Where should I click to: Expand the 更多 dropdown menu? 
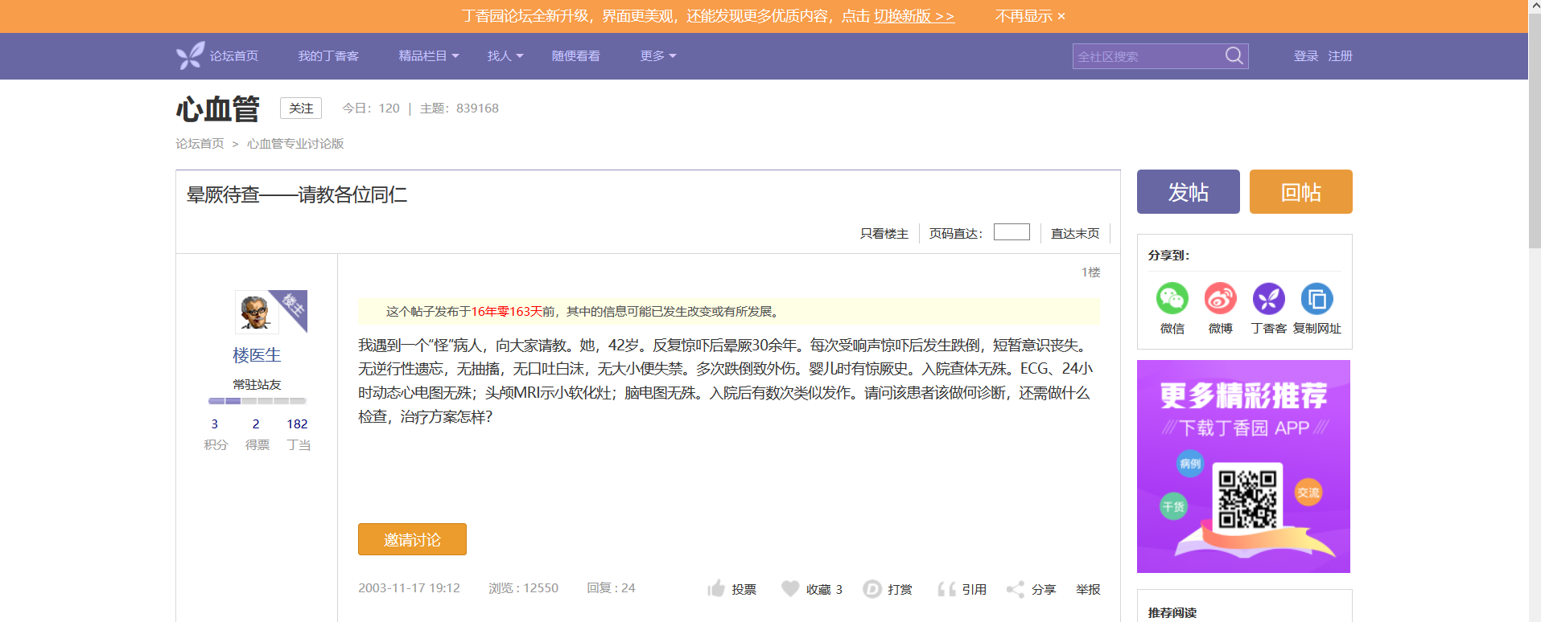click(x=658, y=55)
